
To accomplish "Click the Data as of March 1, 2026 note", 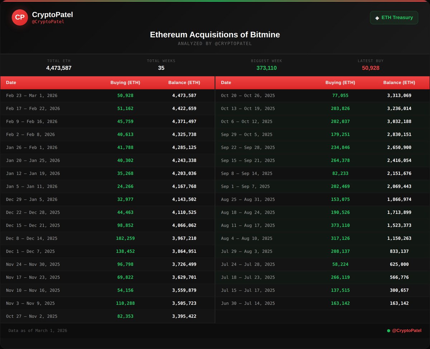I will tap(38, 331).
